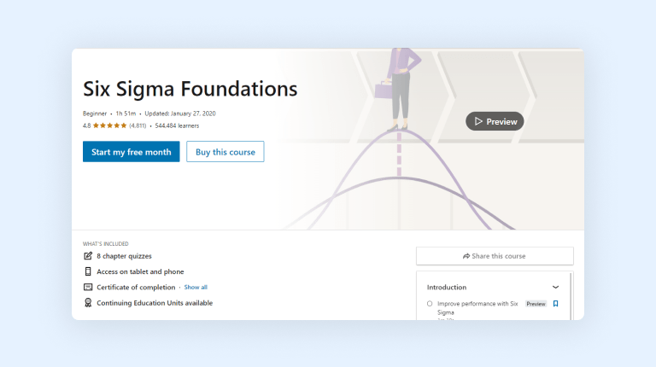The height and width of the screenshot is (367, 656).
Task: Click the tablet and phone device icon
Action: pos(87,271)
